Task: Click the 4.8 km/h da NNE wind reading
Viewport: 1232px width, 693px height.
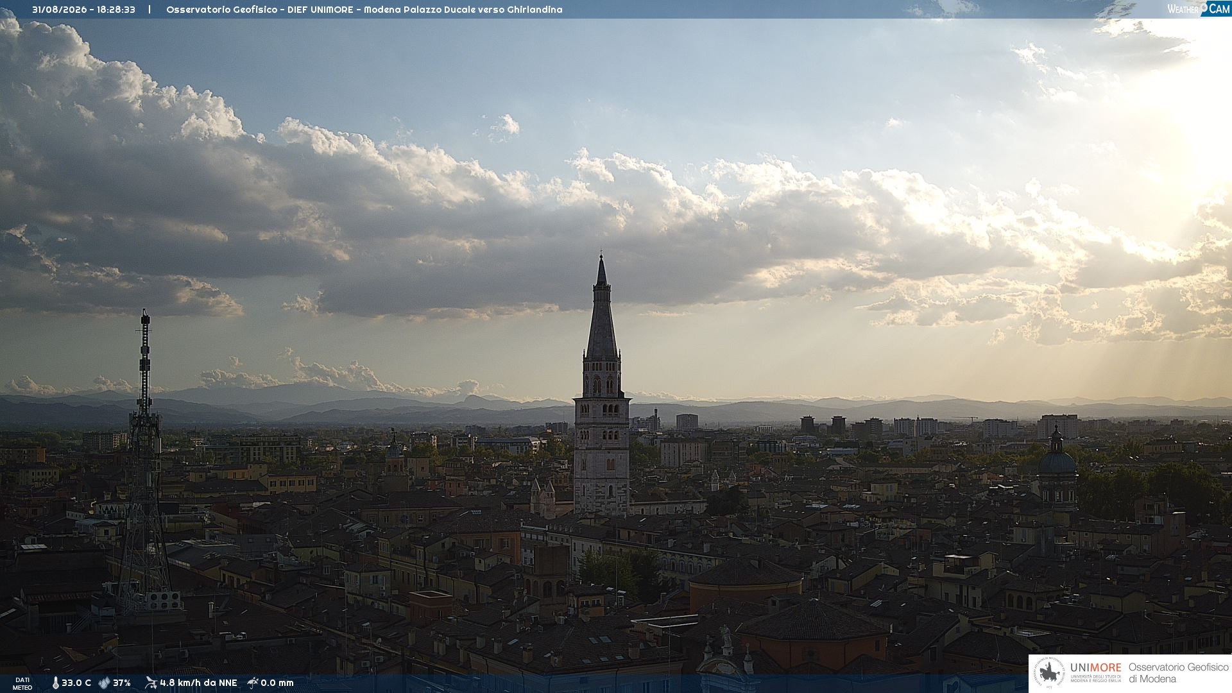Action: [x=198, y=683]
